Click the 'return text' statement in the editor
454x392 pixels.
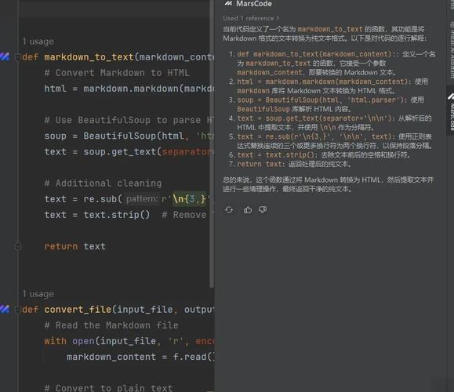pos(75,246)
